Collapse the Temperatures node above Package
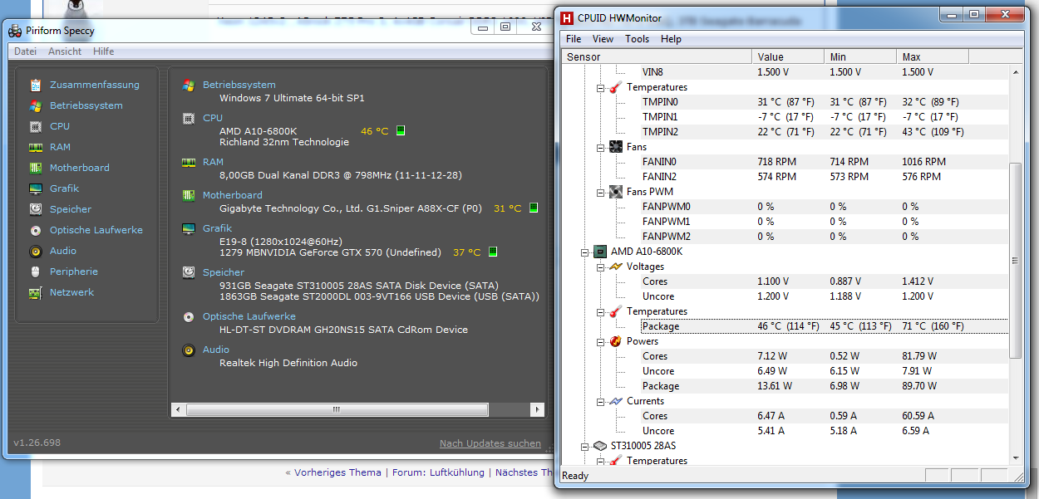This screenshot has height=499, width=1039. [601, 311]
